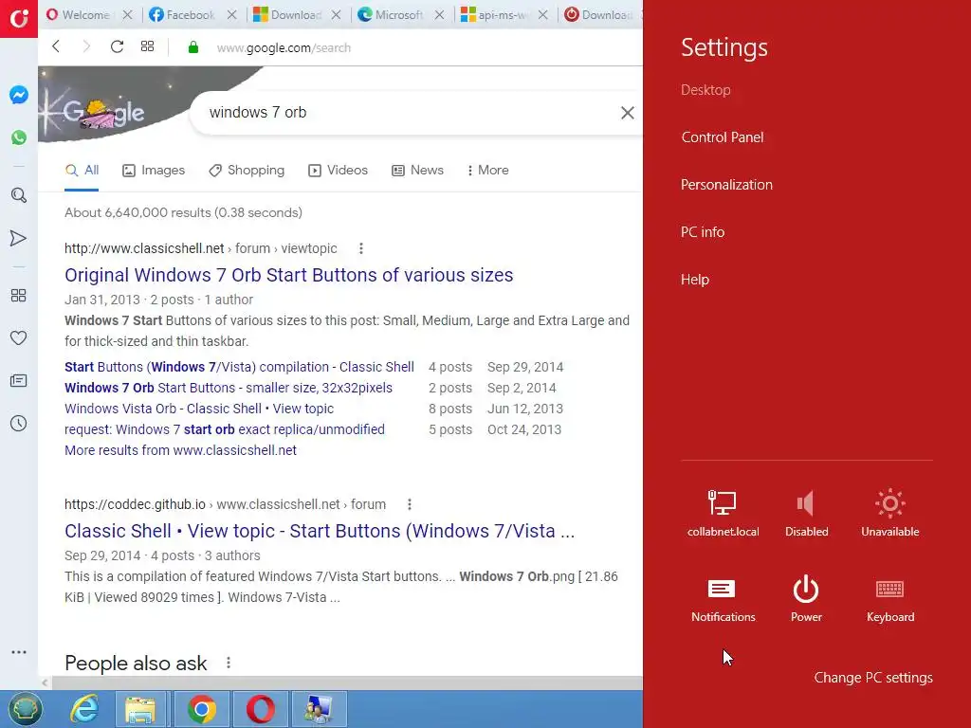Viewport: 971px width, 728px height.
Task: Clear the Google search box with X
Action: 628,113
